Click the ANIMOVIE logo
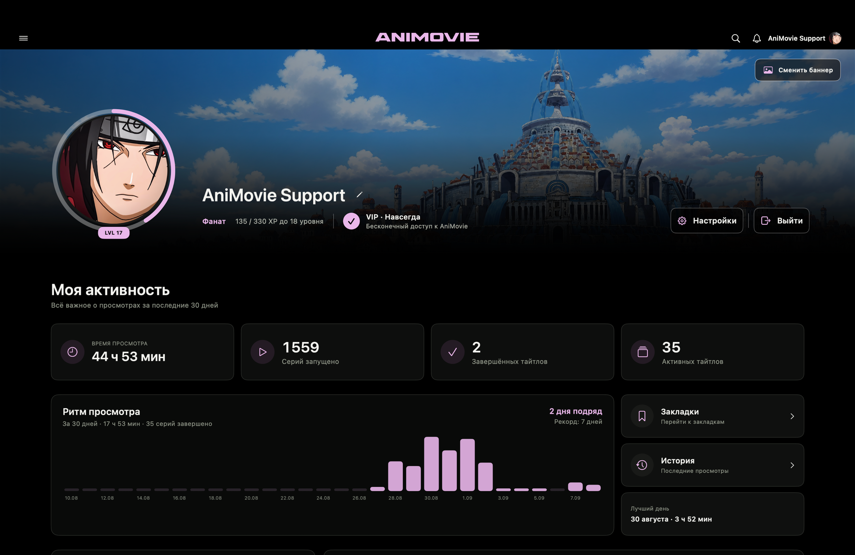Screen dimensions: 855x555 pos(427,37)
